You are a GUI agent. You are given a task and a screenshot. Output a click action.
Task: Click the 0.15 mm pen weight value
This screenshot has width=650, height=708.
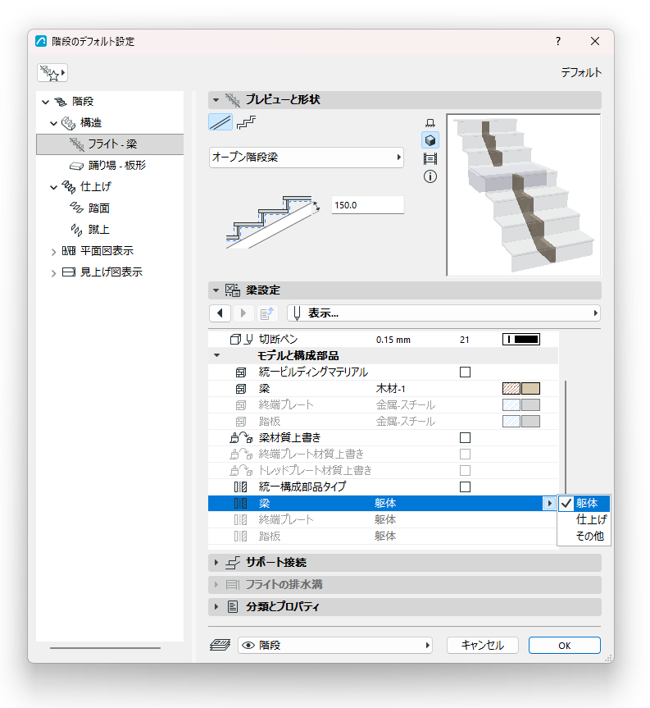393,340
